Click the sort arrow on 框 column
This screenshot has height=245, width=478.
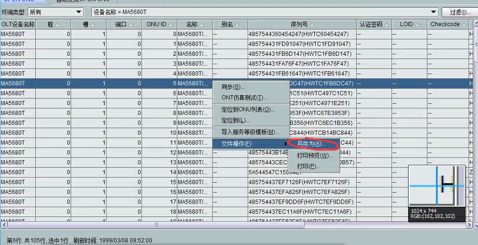click(x=57, y=25)
